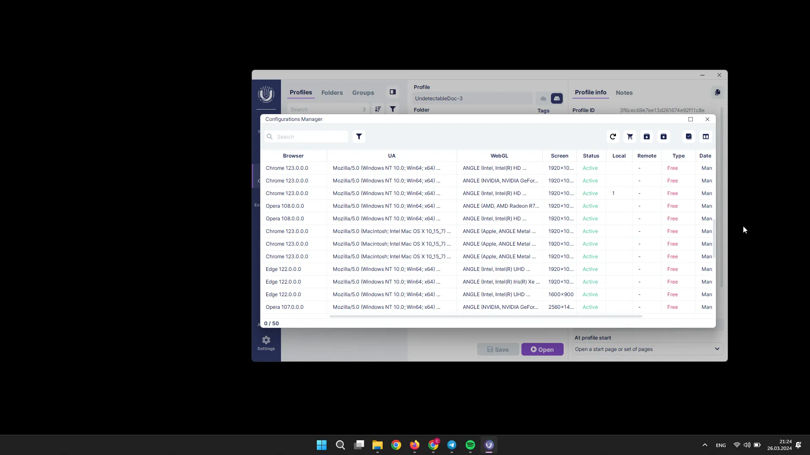Open the Configurations Manager filter
Screen dimensions: 810x455
point(359,136)
